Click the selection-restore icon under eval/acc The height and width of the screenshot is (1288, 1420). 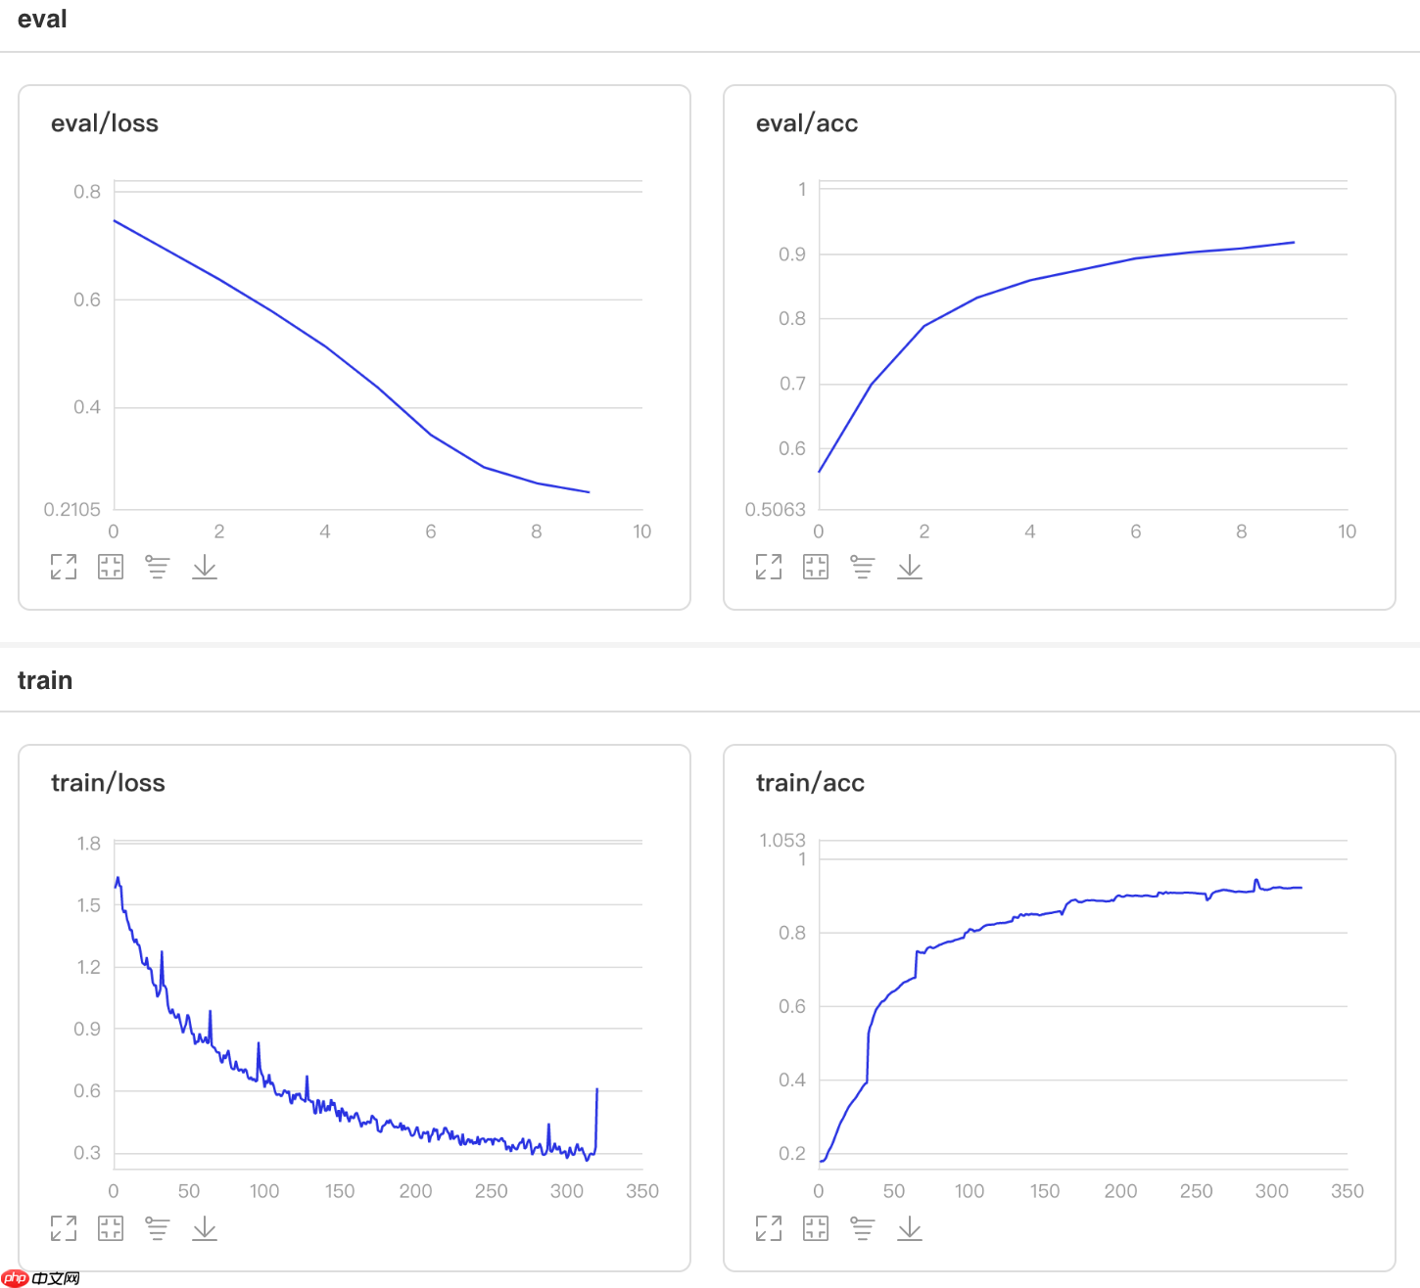pos(816,567)
